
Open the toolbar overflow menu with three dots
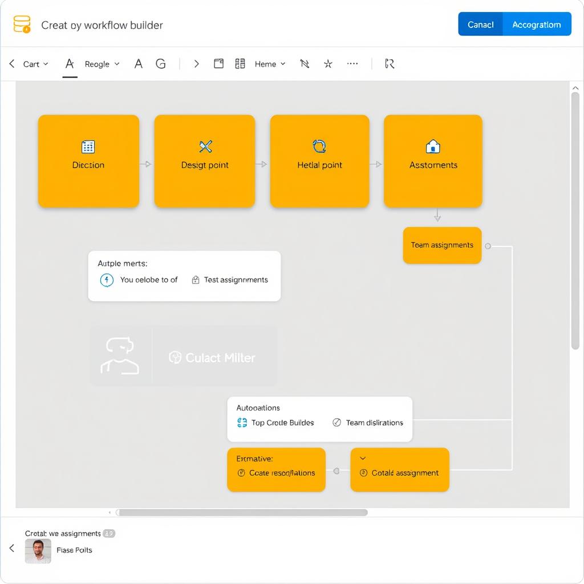tap(352, 64)
